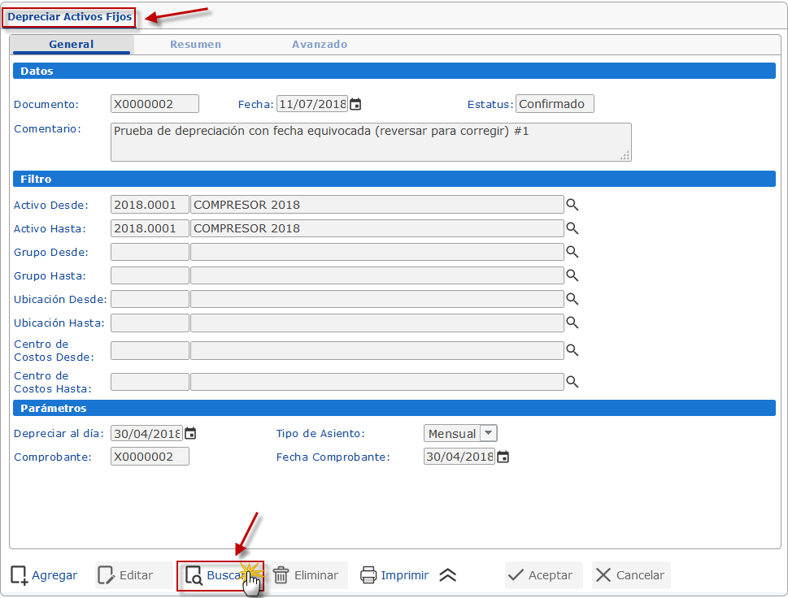Select the General tab
The height and width of the screenshot is (598, 788).
pyautogui.click(x=72, y=45)
